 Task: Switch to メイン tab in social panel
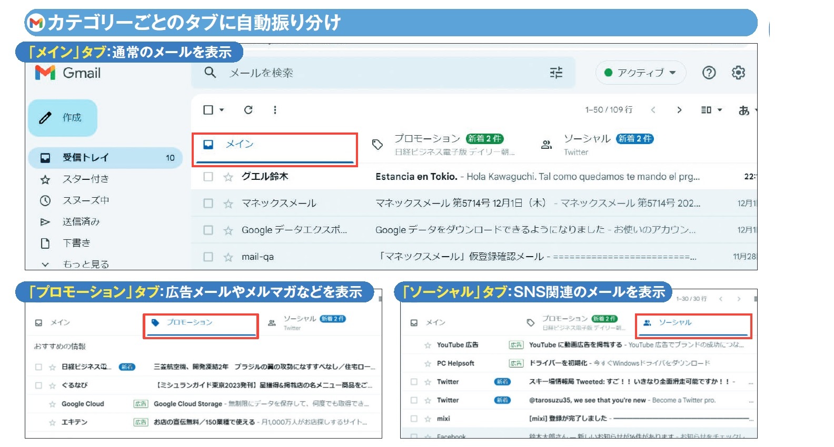coord(428,322)
